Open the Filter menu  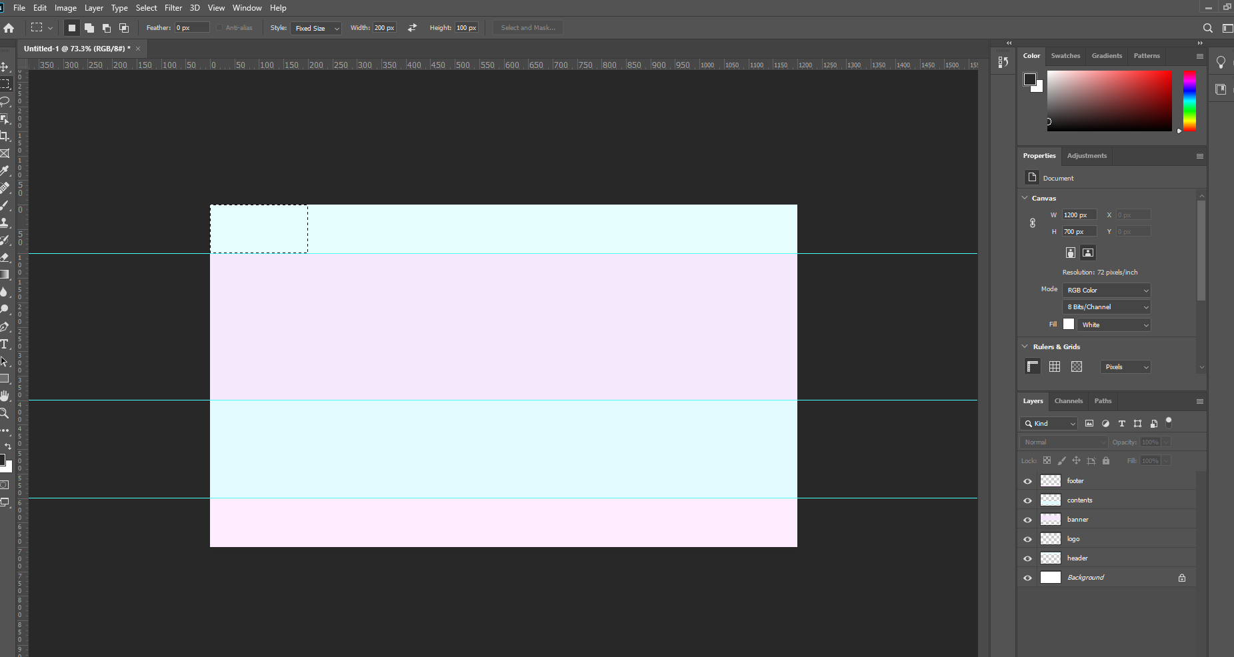pyautogui.click(x=173, y=8)
